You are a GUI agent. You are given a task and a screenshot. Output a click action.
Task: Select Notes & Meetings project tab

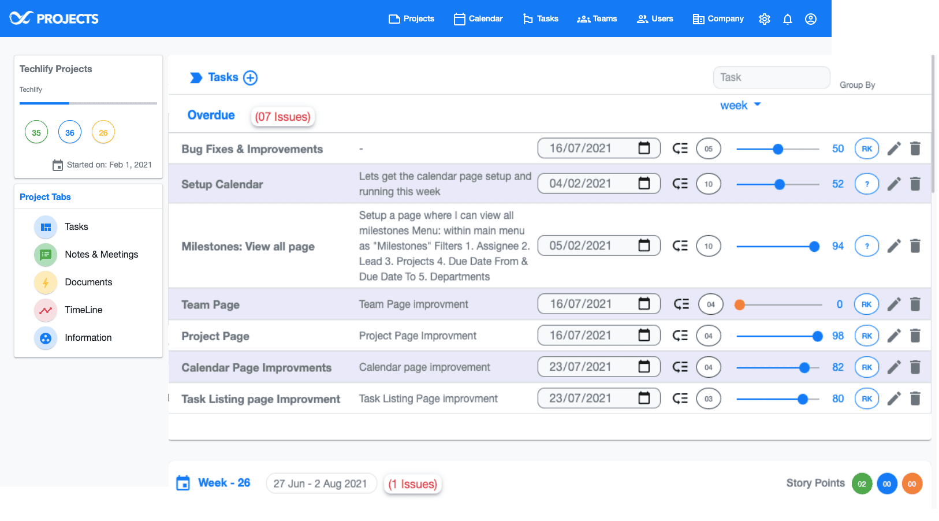[x=86, y=255]
